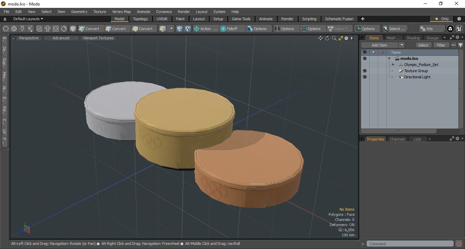Toggle the Only star layout button
The height and width of the screenshot is (249, 465).
coord(441,19)
